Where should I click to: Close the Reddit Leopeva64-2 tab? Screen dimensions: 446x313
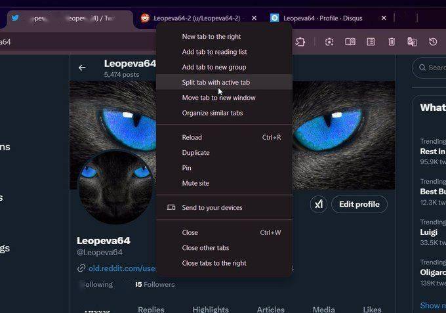pyautogui.click(x=254, y=18)
